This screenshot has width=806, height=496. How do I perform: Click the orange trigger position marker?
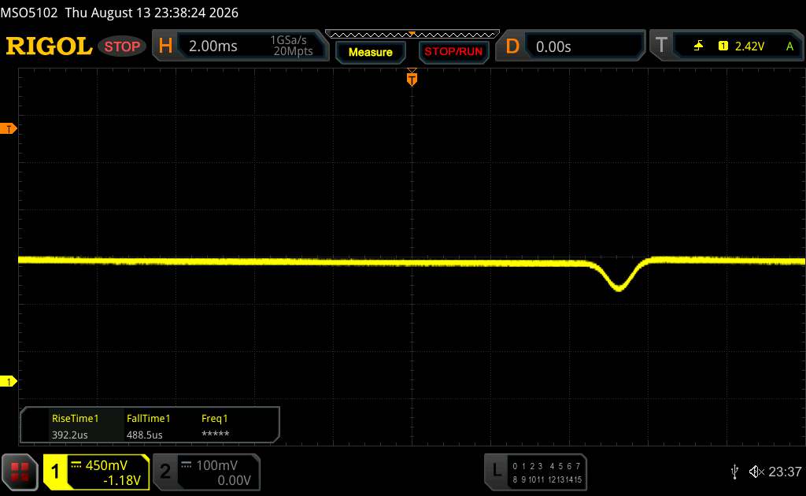[x=412, y=79]
